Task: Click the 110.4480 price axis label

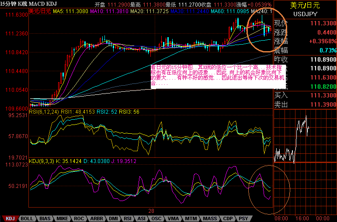Action: click(x=17, y=71)
